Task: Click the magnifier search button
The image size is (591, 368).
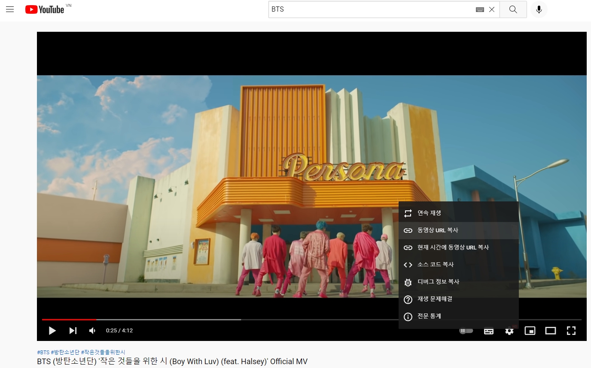Action: pos(513,9)
